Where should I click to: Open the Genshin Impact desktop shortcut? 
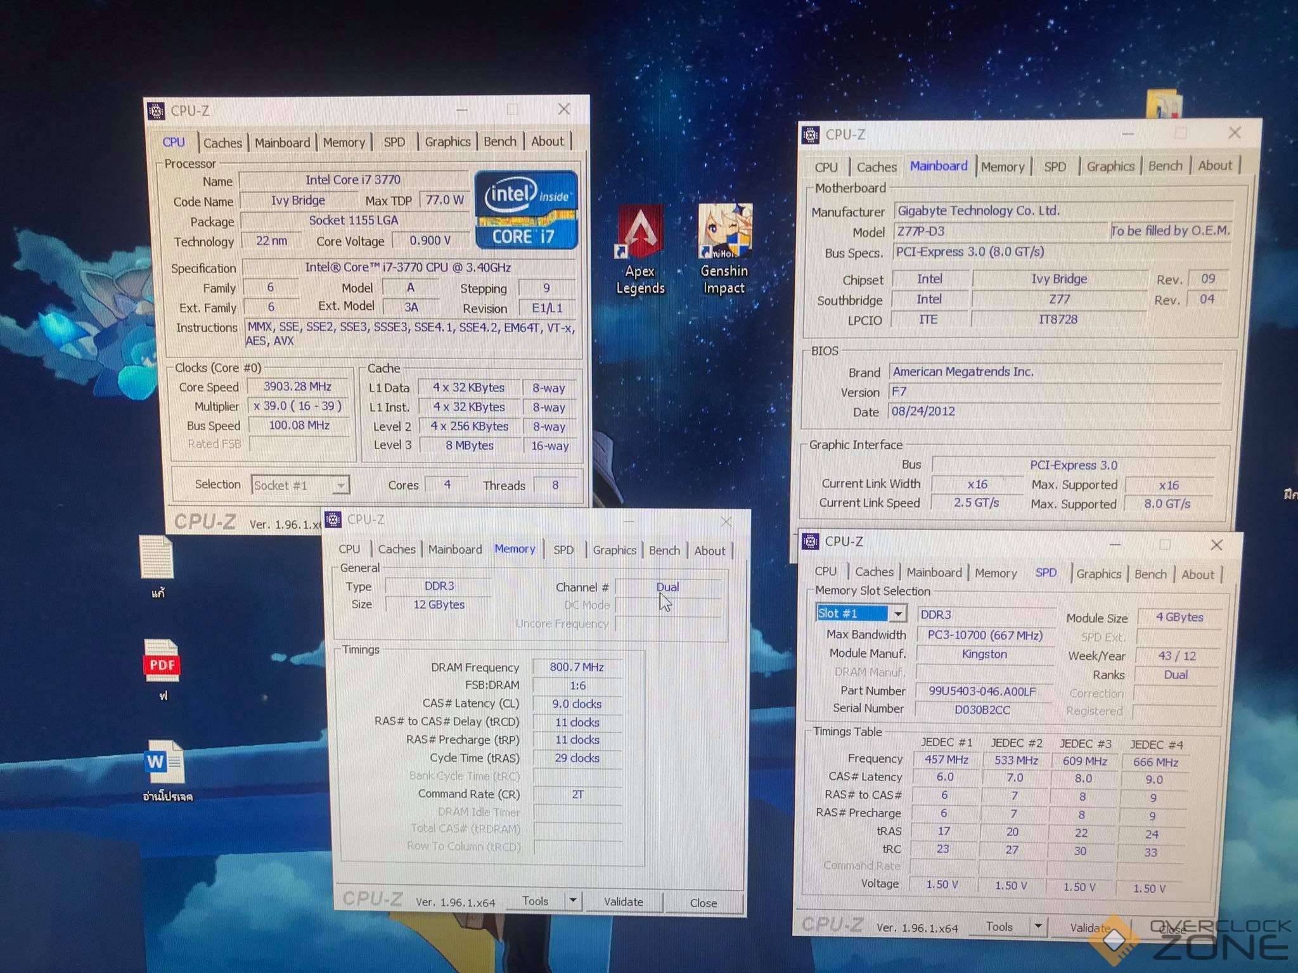pos(724,232)
